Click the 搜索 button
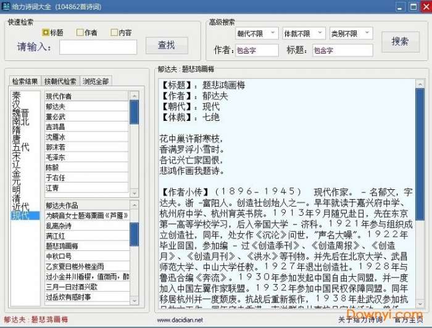432x328 pixels. [401, 42]
